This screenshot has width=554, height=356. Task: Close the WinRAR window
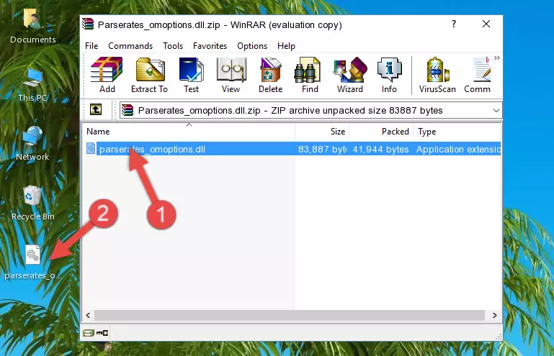pyautogui.click(x=486, y=24)
